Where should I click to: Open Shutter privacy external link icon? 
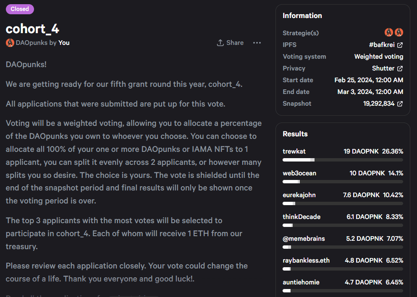(400, 68)
